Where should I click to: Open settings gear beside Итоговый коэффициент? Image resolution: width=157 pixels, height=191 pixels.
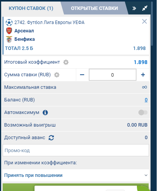(66, 62)
